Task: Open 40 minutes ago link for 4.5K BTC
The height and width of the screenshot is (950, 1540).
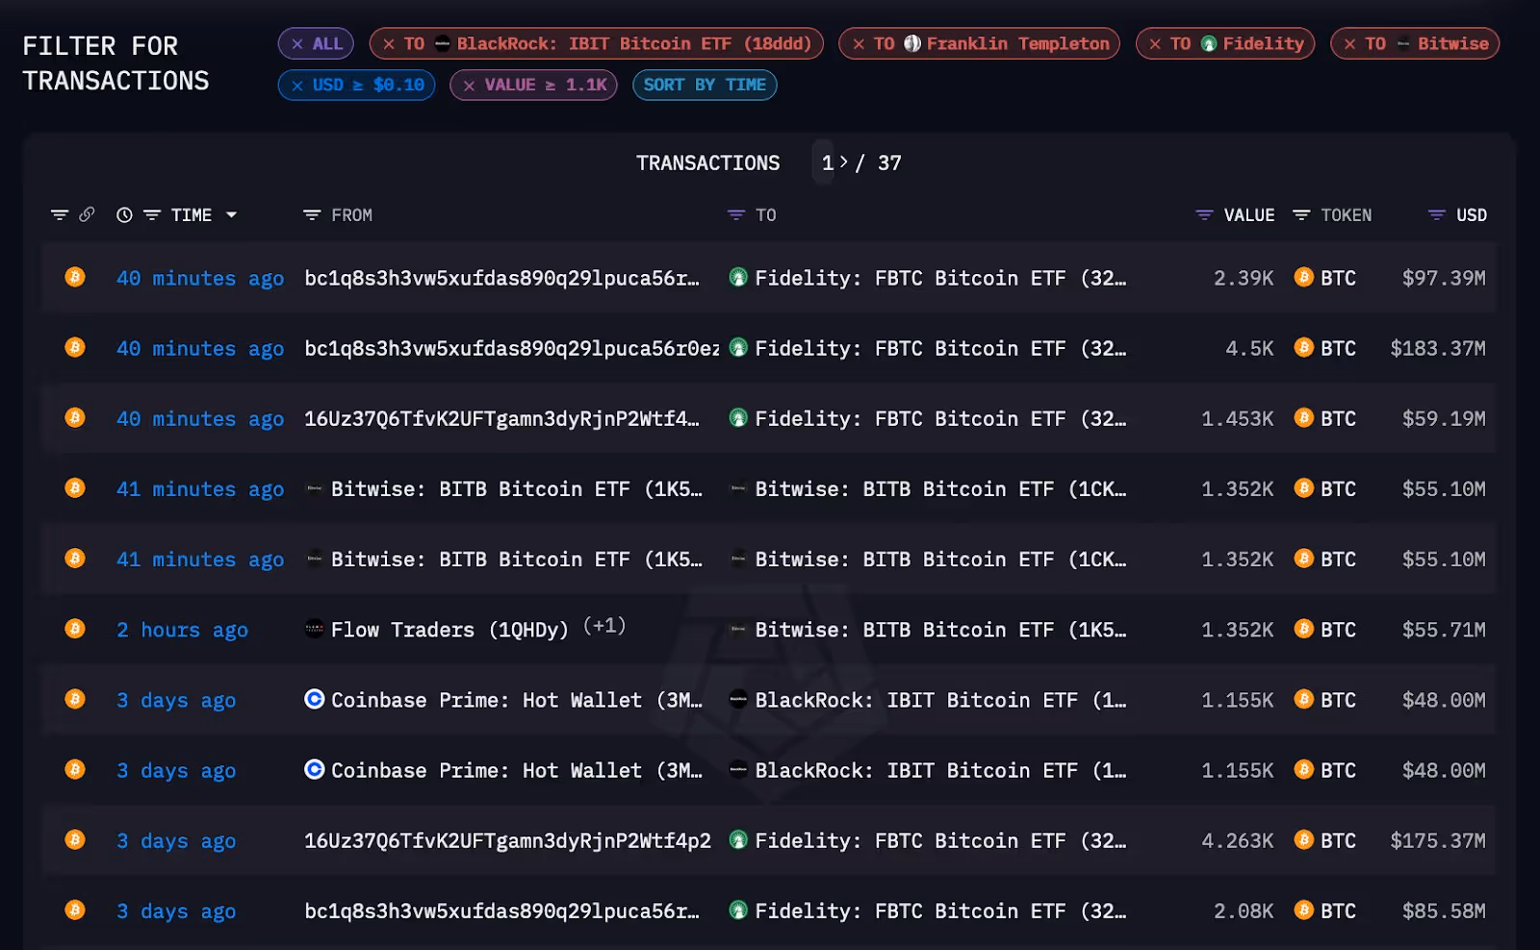Action: coord(200,349)
